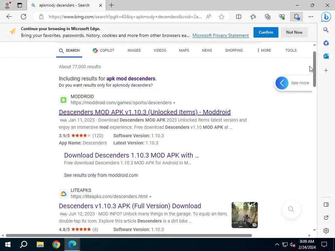Viewport: 335px width, 251px height.
Task: Dismiss banner with Not Now
Action: tap(294, 32)
